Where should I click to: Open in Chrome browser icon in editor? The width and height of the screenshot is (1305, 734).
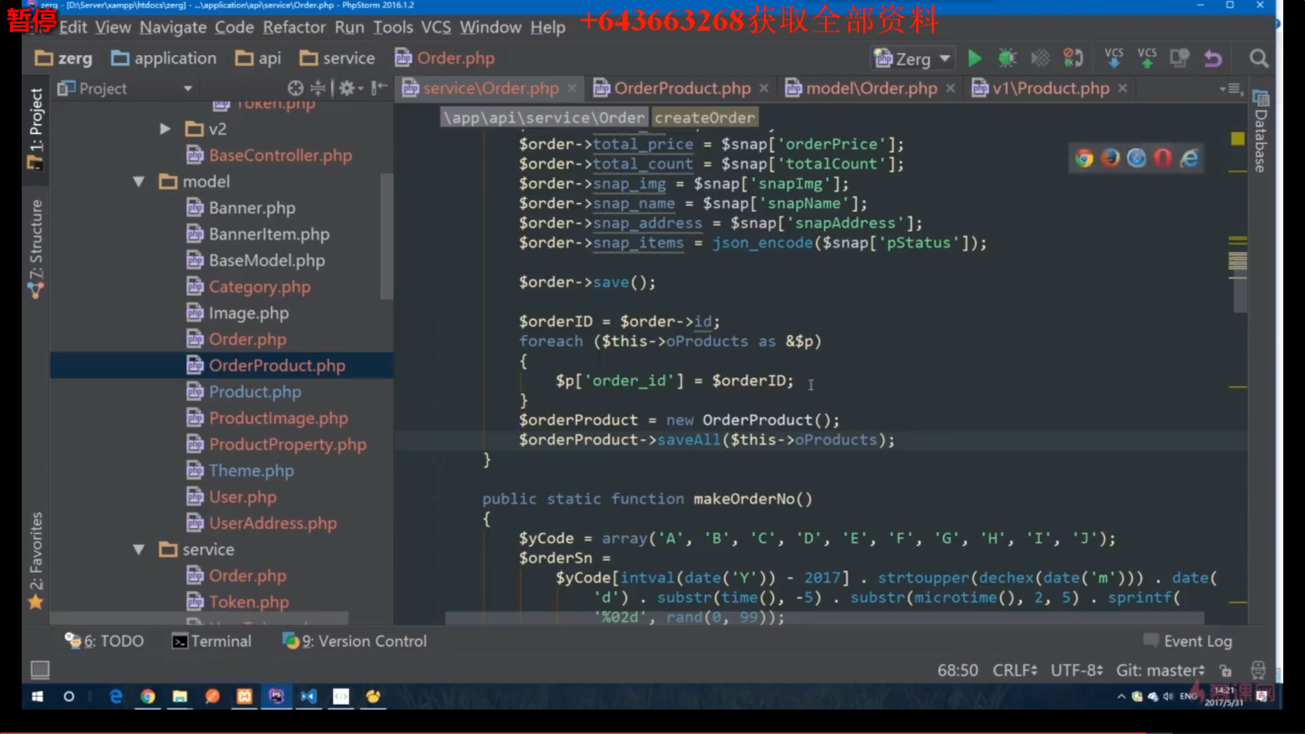[x=1084, y=158]
